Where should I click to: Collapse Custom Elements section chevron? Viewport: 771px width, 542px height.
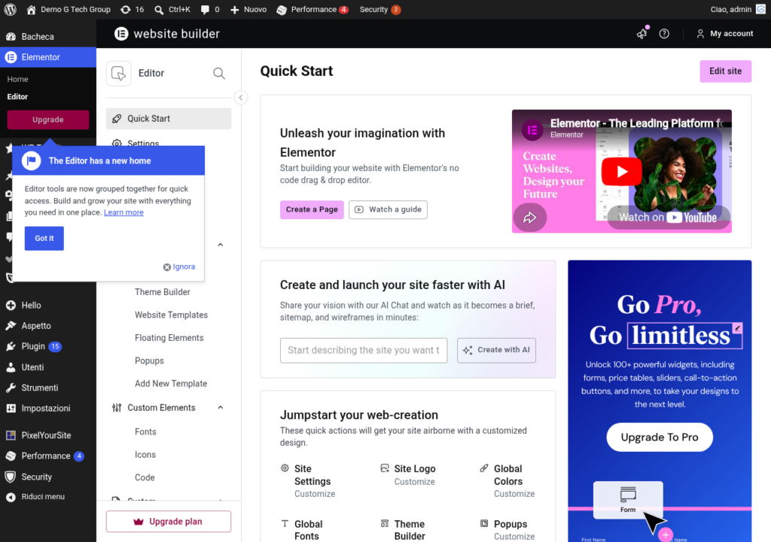pyautogui.click(x=221, y=407)
